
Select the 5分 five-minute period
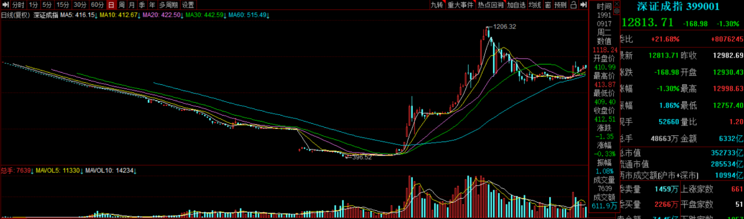click(x=47, y=5)
